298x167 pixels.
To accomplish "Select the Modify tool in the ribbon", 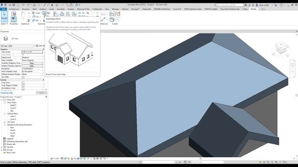I will 4,17.
